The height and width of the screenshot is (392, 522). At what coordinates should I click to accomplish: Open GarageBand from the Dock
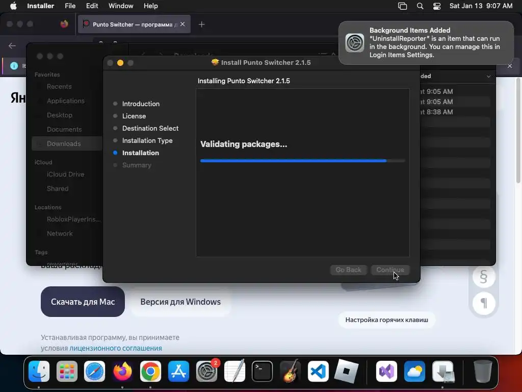tap(290, 372)
